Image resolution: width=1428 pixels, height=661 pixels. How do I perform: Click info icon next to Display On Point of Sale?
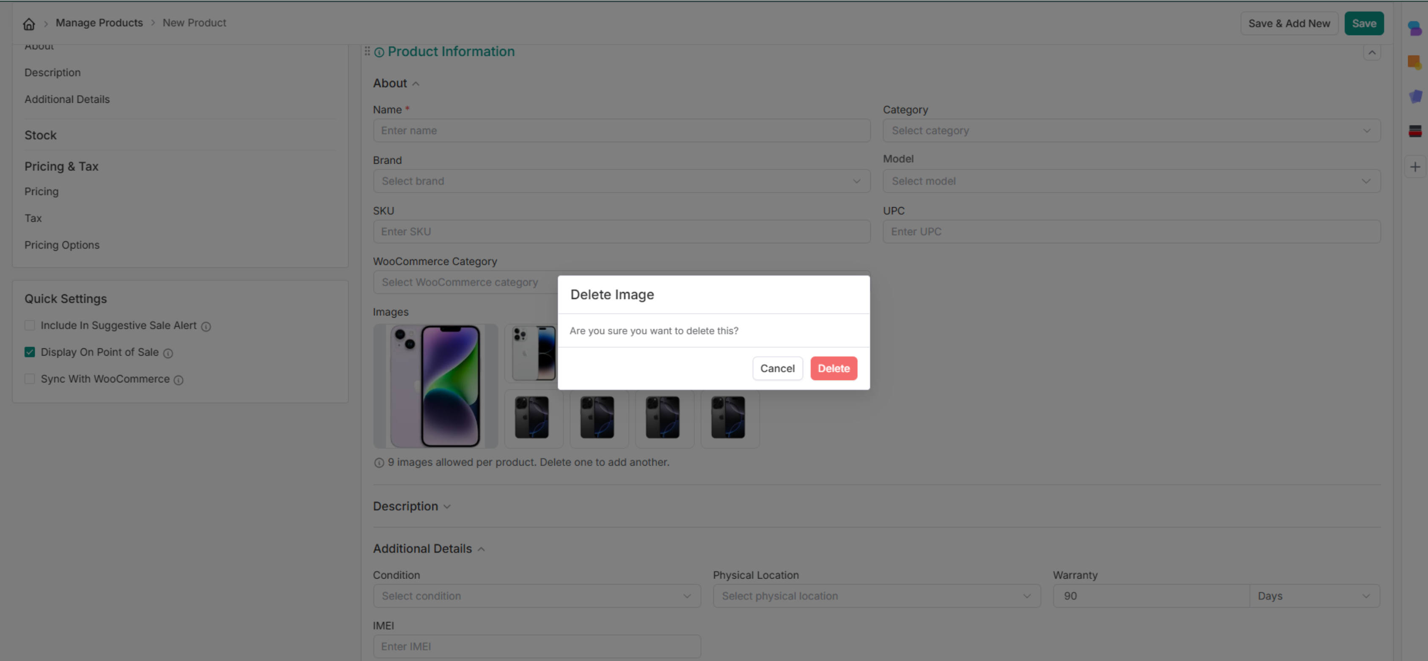click(x=168, y=353)
